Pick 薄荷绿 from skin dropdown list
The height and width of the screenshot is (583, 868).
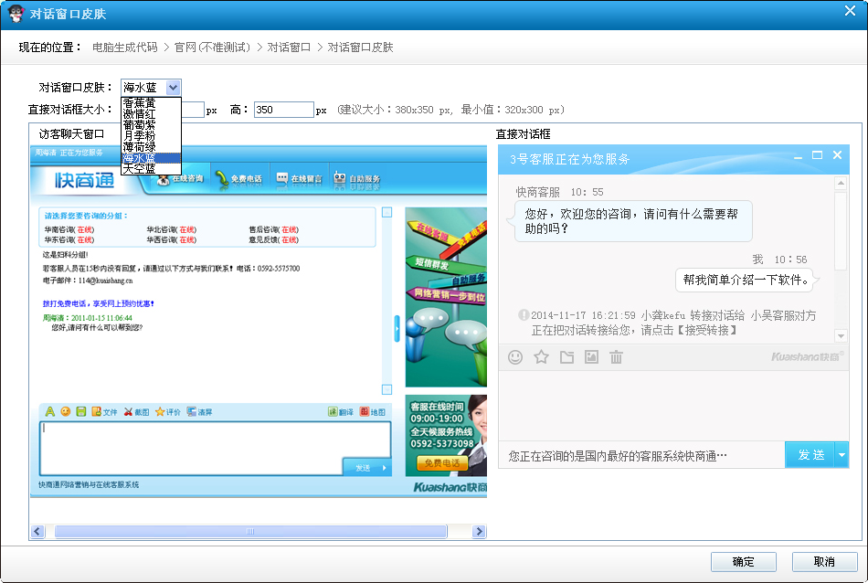pos(140,146)
